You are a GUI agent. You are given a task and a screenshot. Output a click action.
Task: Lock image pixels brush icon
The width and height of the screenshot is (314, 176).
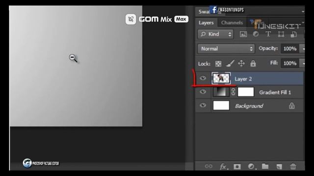(230, 64)
